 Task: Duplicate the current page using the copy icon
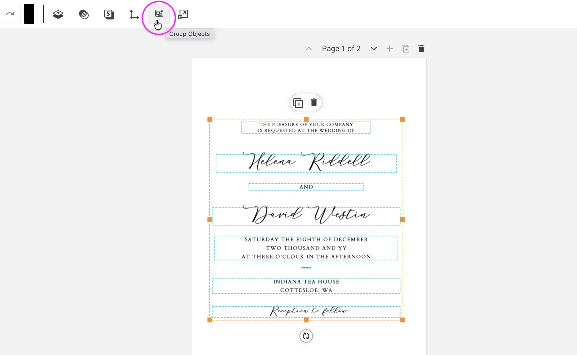[405, 48]
